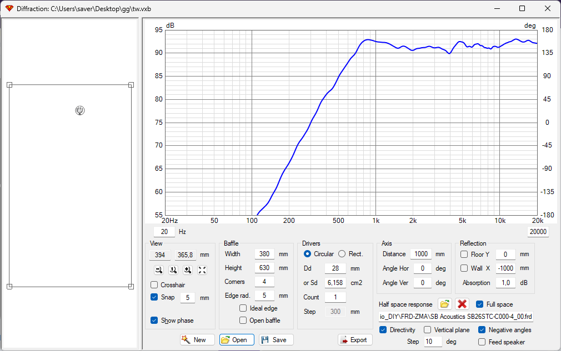The image size is (561, 351).
Task: Uncheck Full space option
Action: click(x=480, y=304)
